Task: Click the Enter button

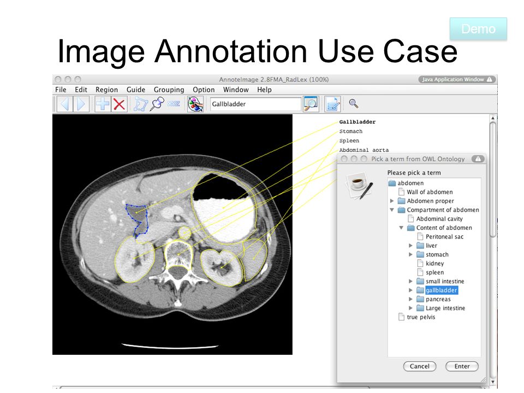Action: tap(462, 366)
